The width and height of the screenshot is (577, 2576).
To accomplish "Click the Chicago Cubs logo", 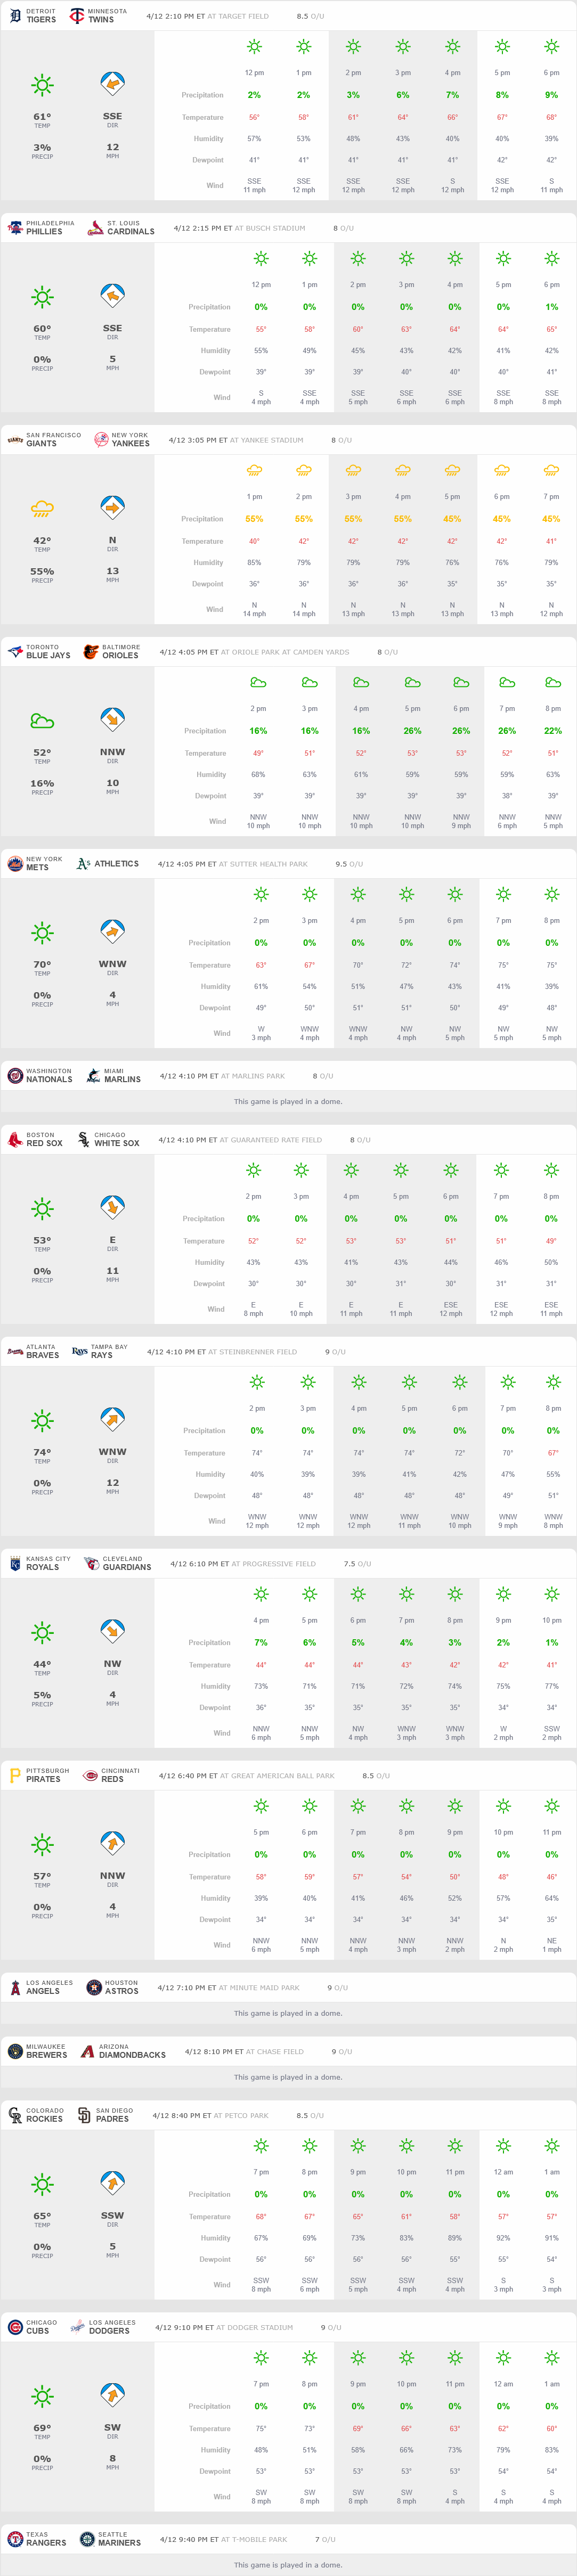I will click(15, 2328).
